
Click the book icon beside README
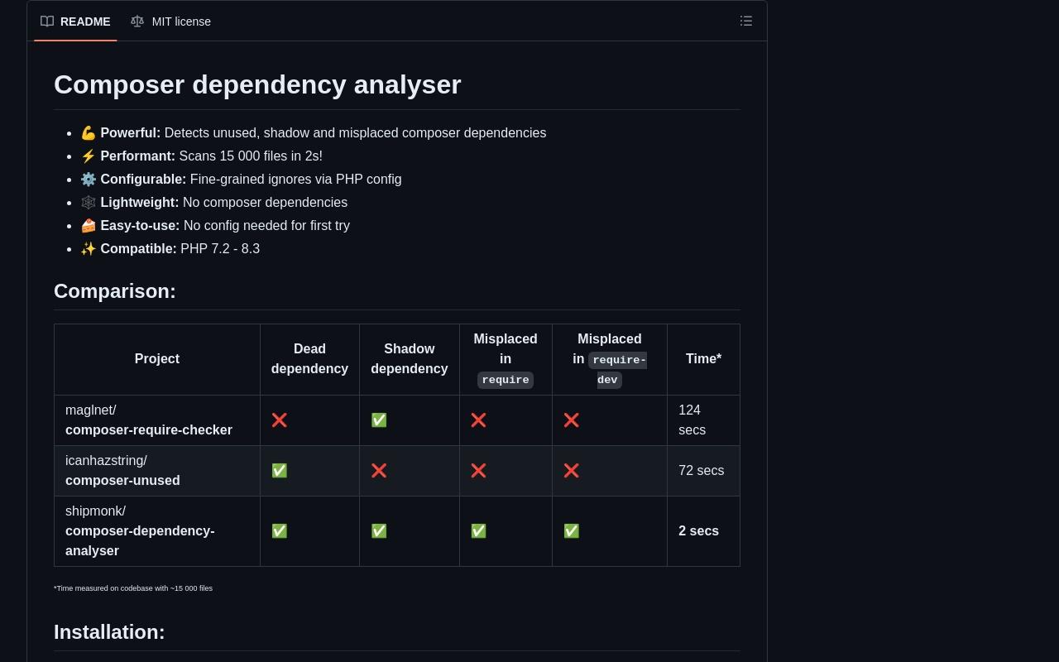click(47, 22)
